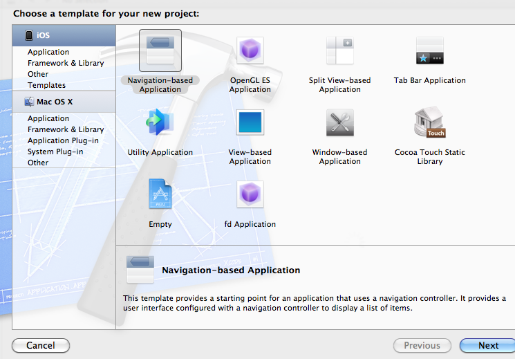515x359 pixels.
Task: Open Templates under iOS
Action: click(x=46, y=85)
